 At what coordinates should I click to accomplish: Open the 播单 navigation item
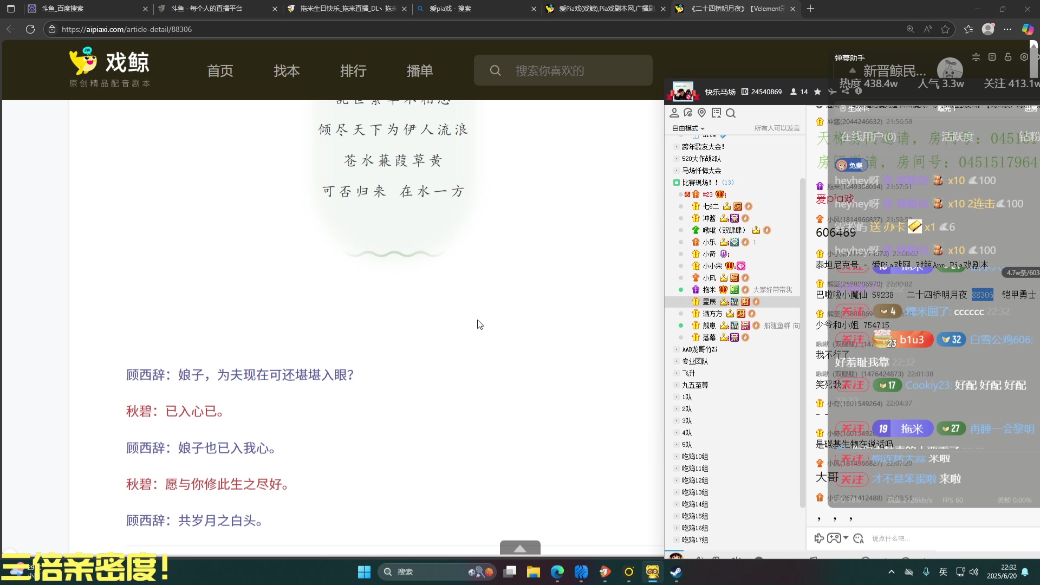click(x=420, y=71)
